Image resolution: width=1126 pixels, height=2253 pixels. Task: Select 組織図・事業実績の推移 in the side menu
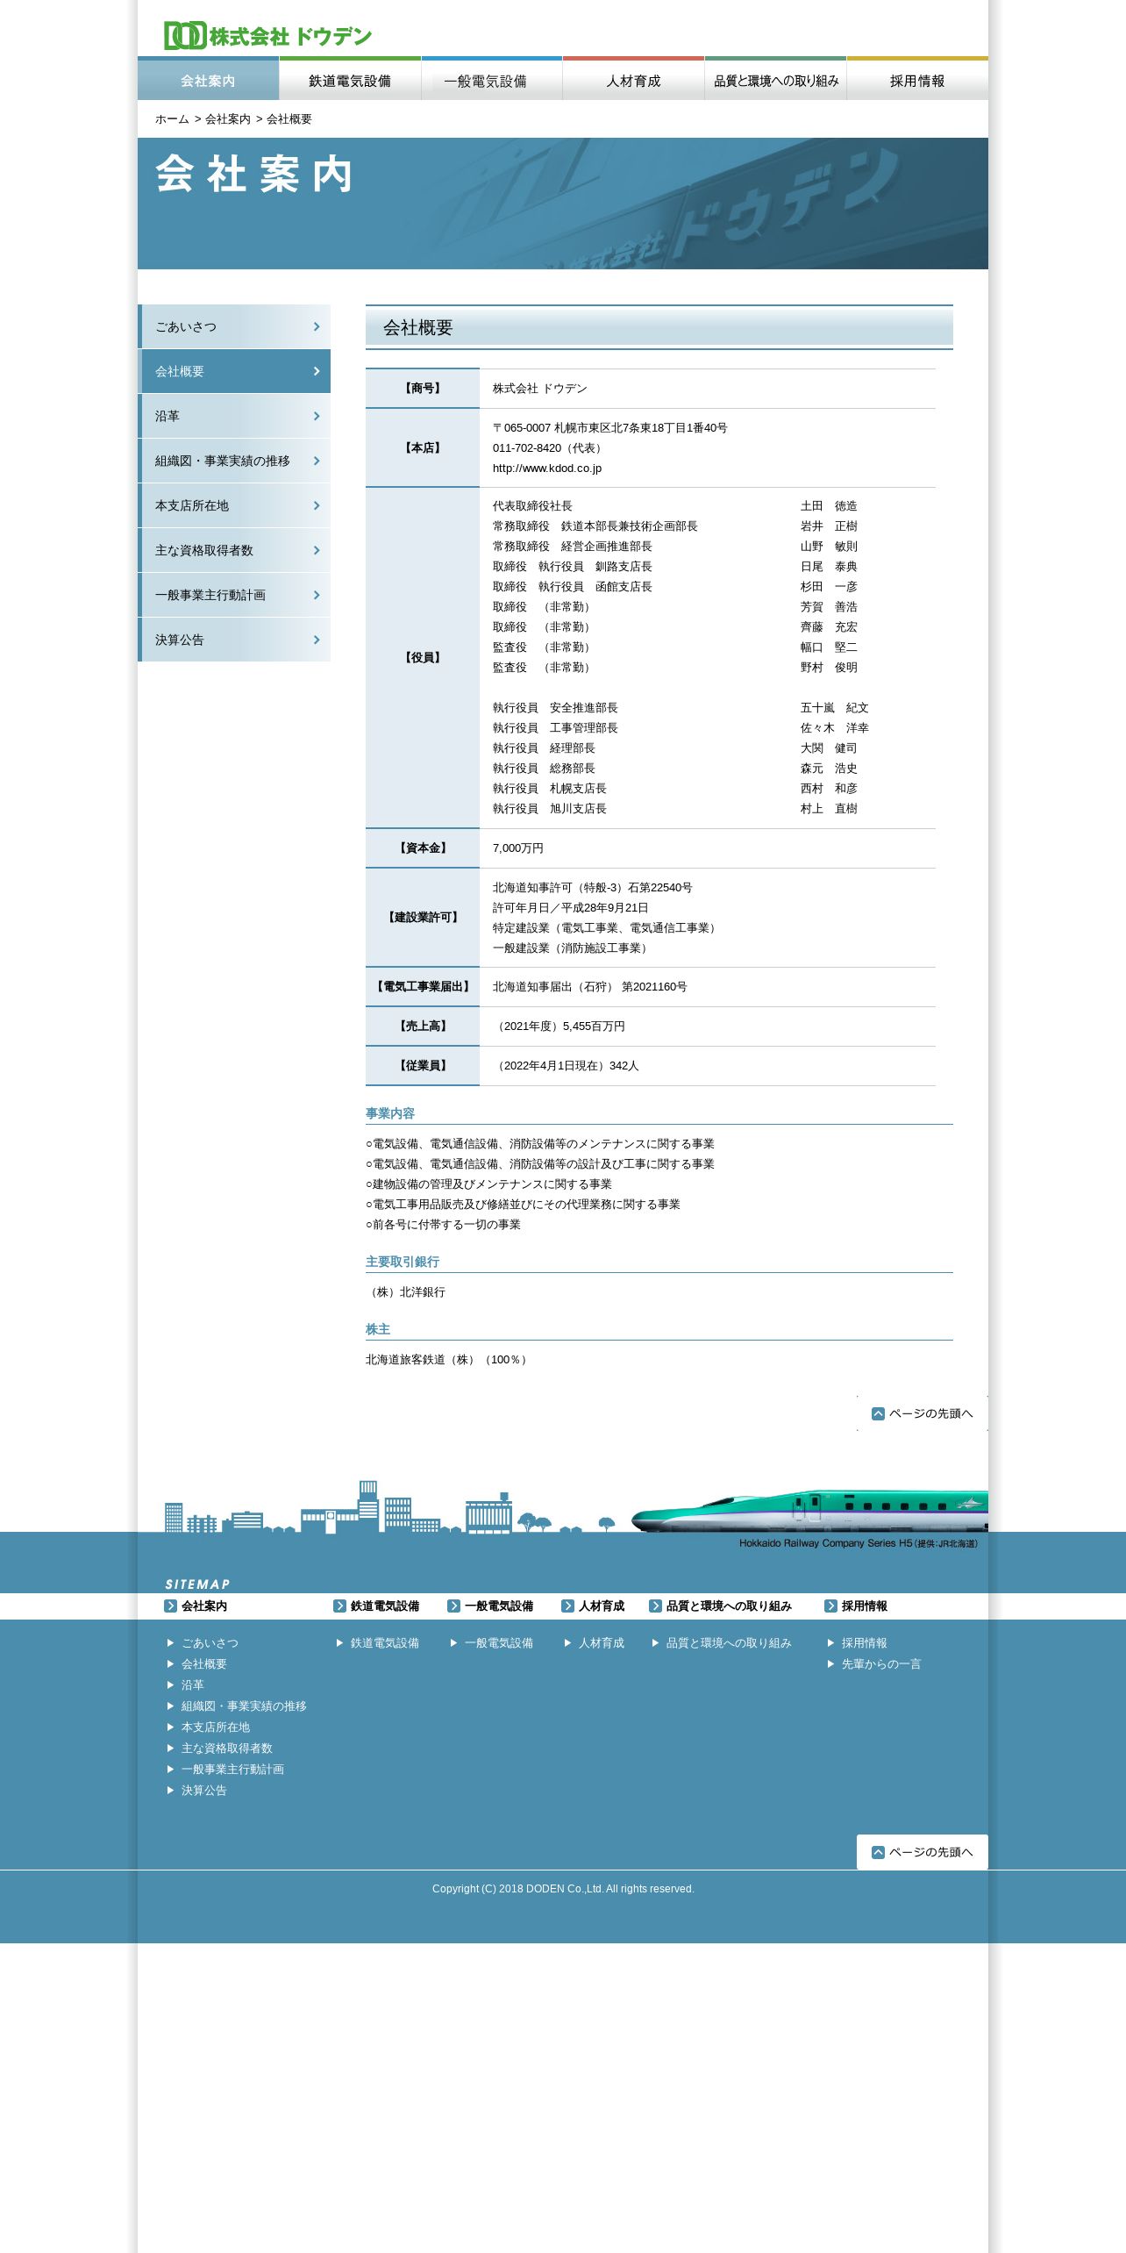[234, 461]
